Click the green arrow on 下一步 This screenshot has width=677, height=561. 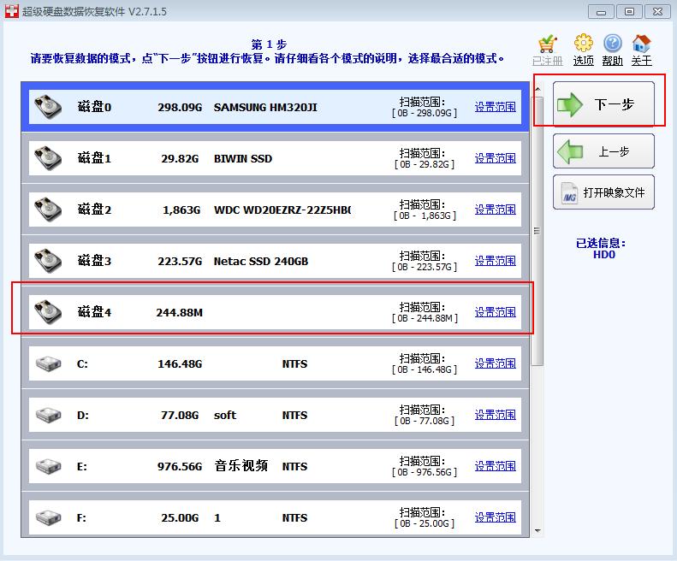[x=570, y=104]
